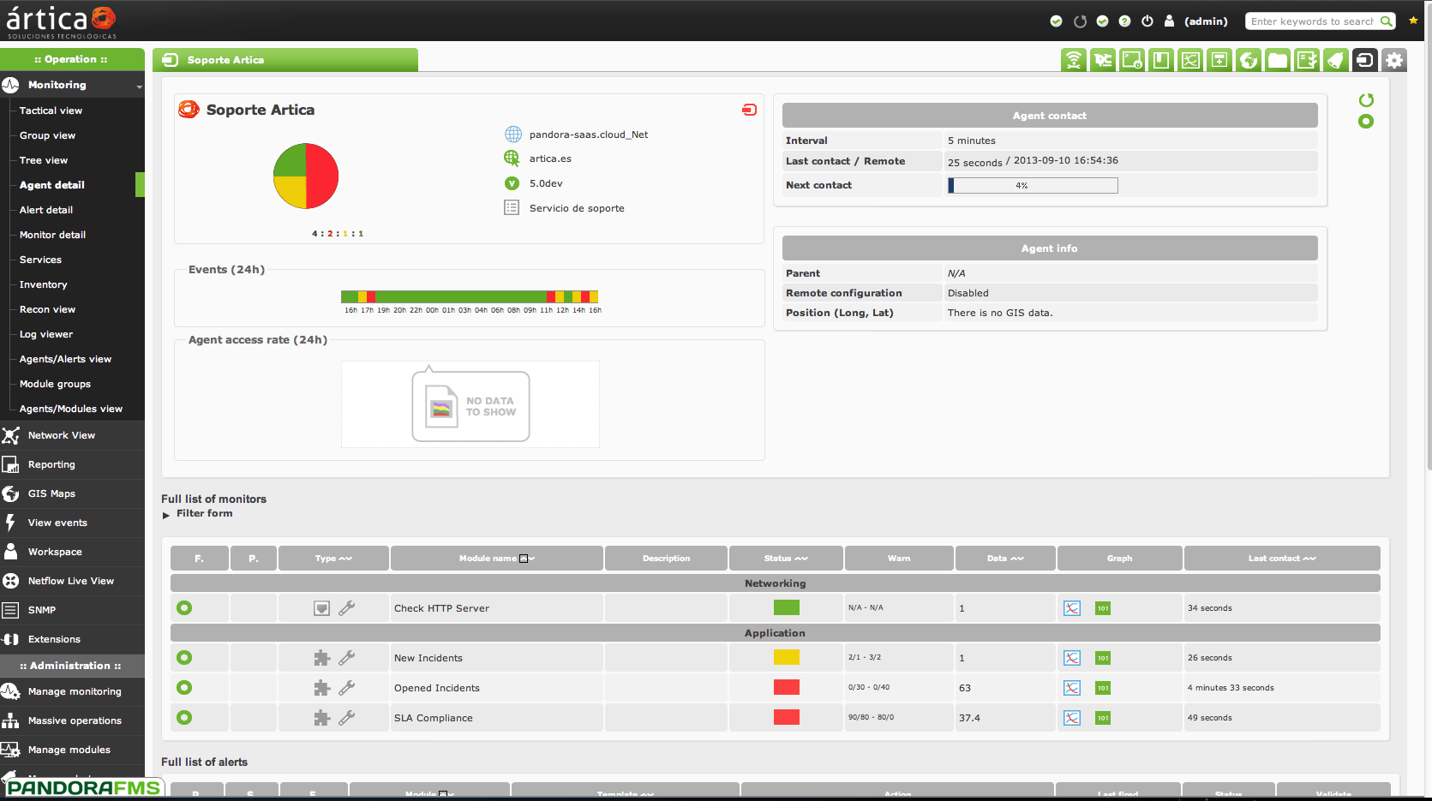Open graph icon for New Incidents row
The image size is (1432, 801).
1072,658
